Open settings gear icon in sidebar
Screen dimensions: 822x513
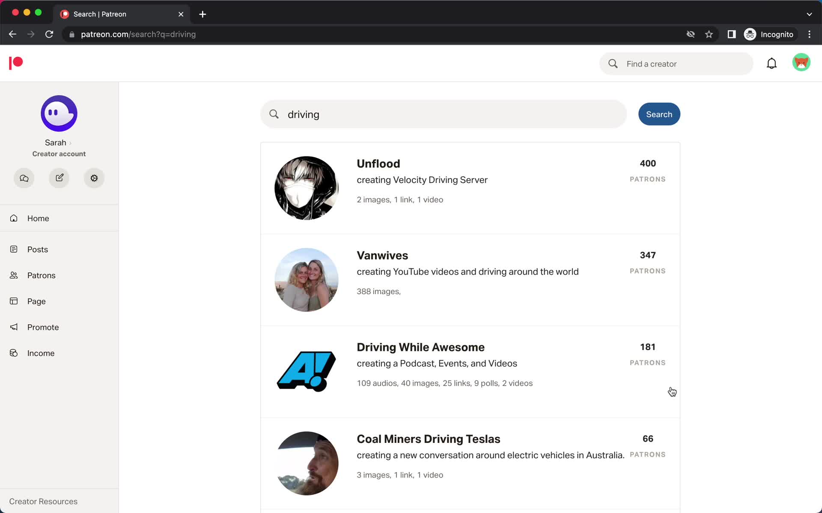(94, 178)
